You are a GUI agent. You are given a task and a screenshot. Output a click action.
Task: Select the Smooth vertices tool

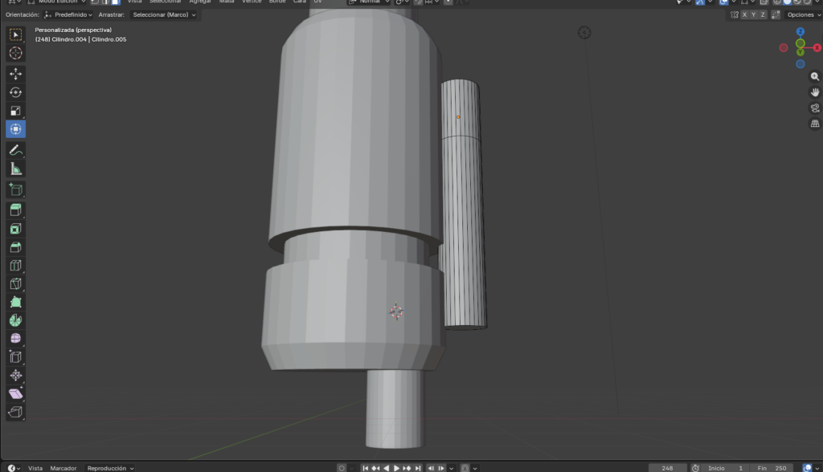coord(16,339)
